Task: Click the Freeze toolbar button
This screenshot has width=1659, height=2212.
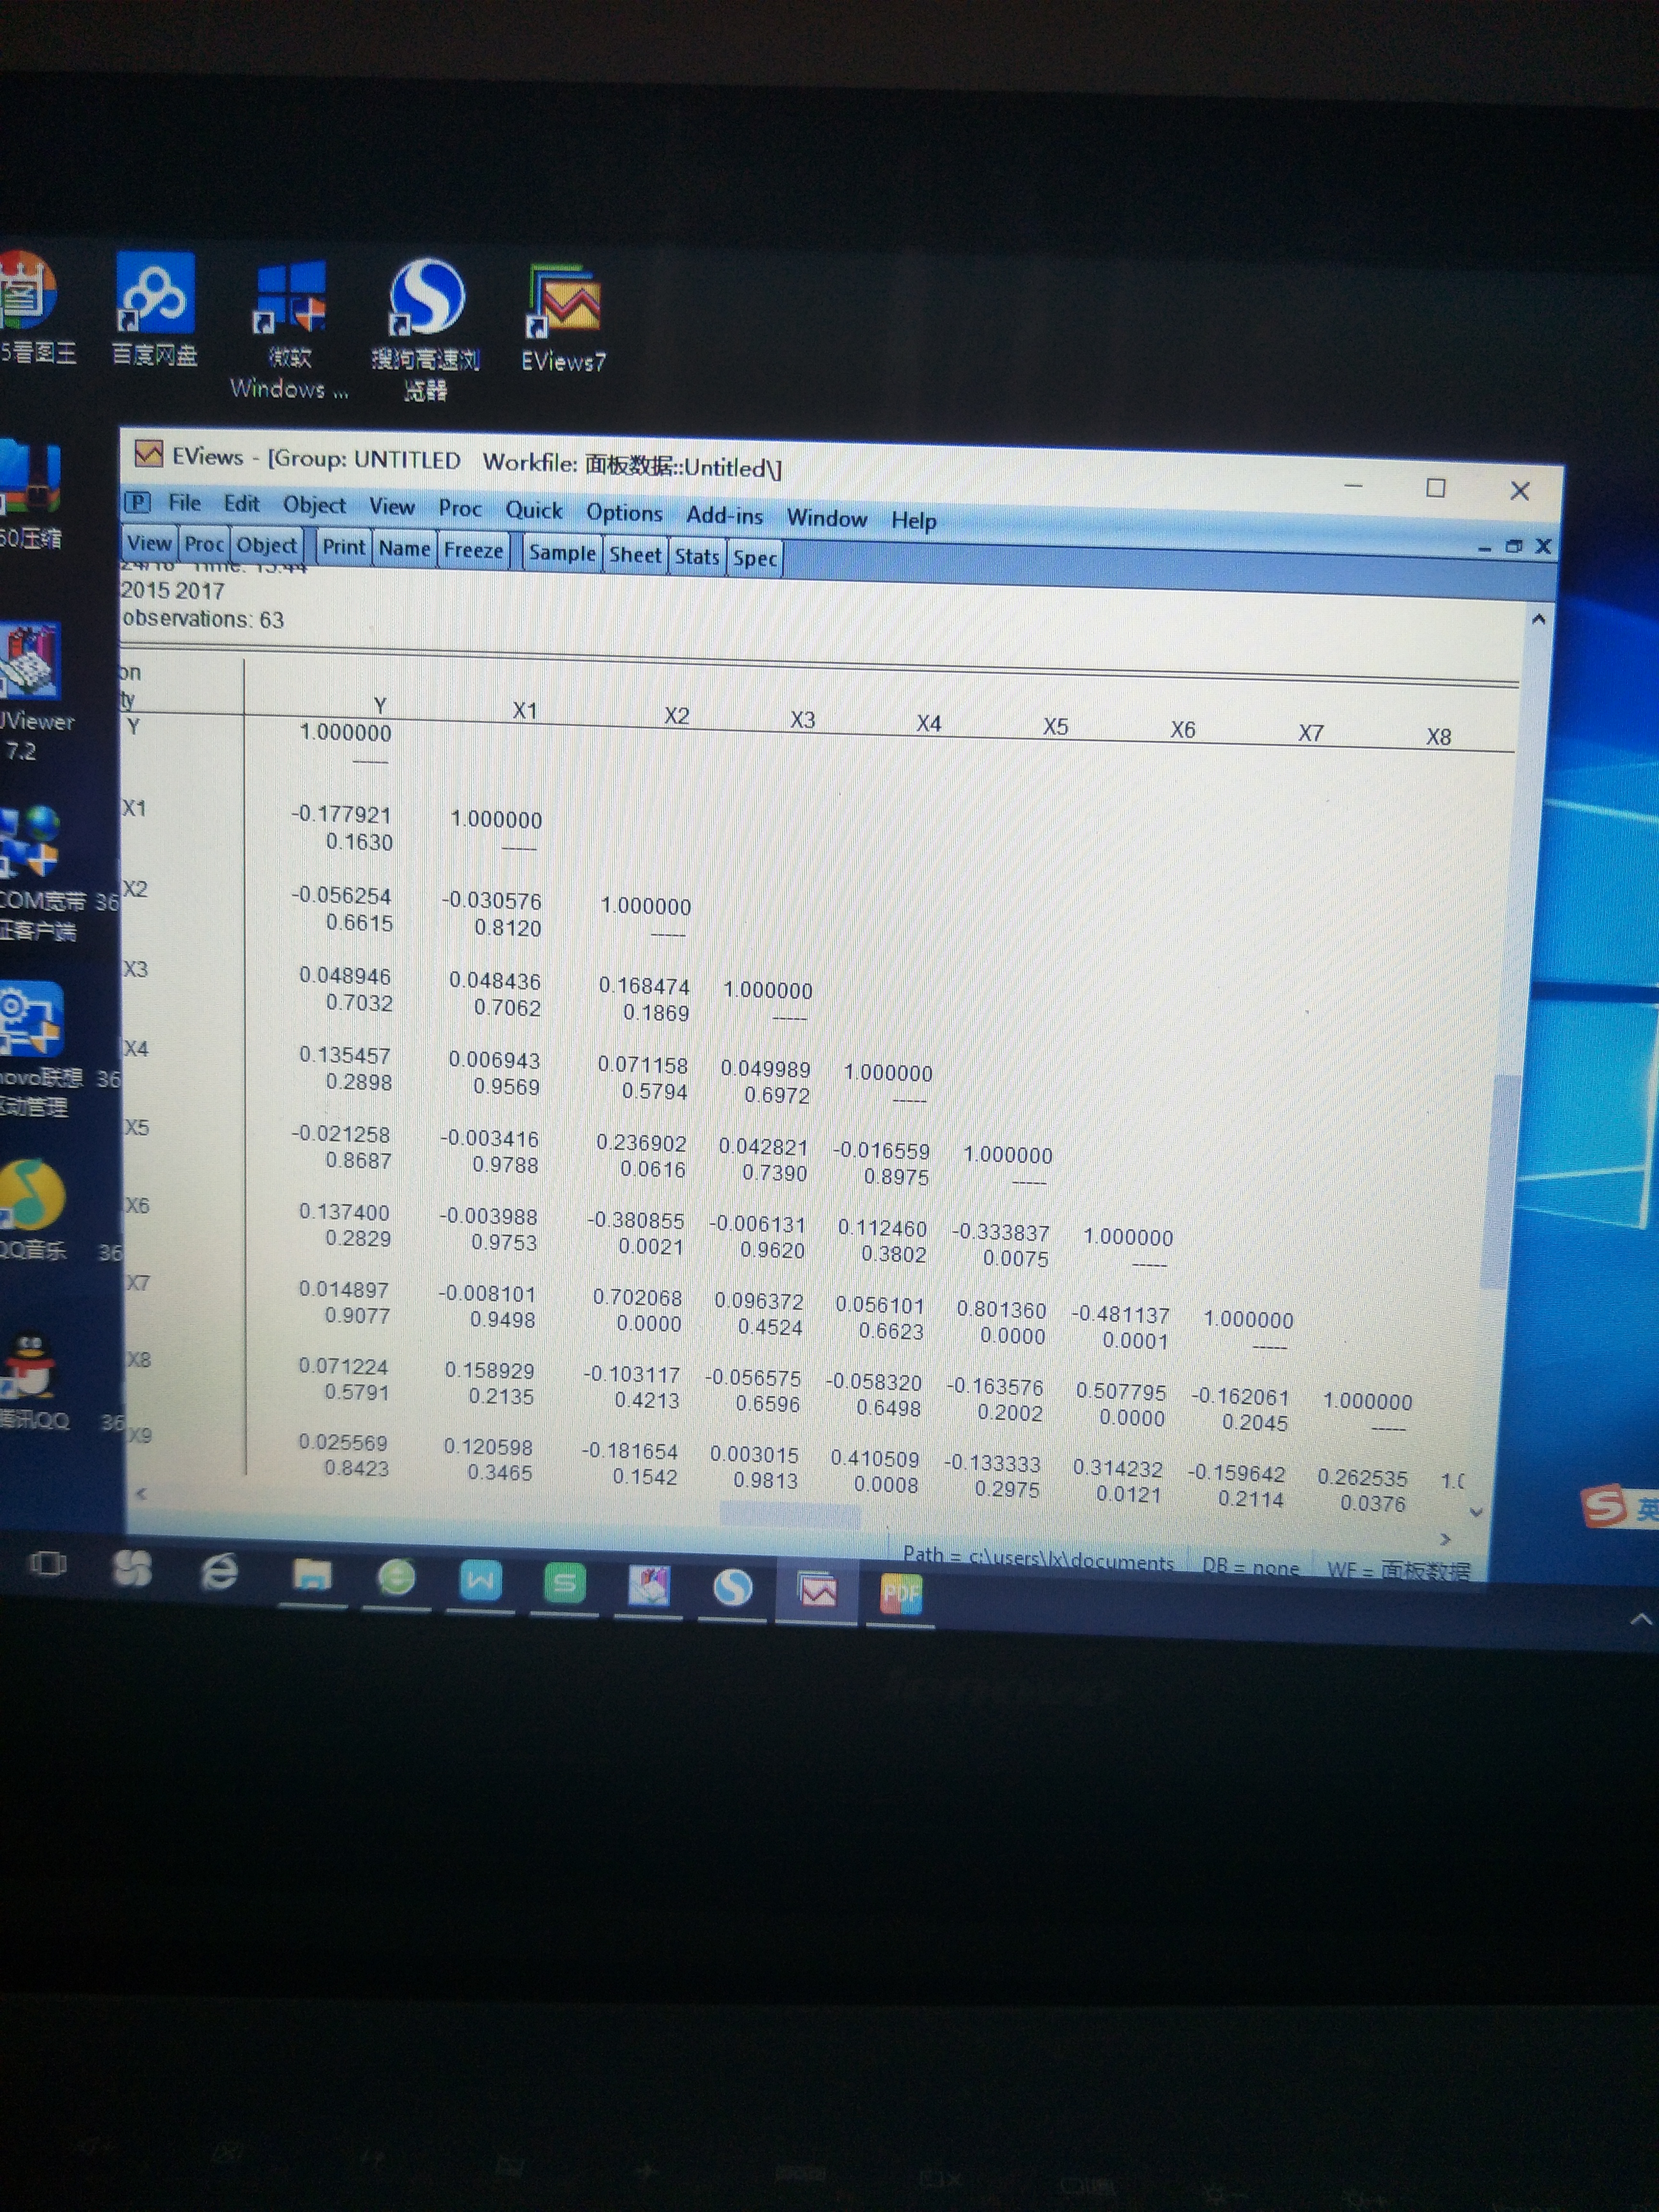Action: [x=473, y=550]
